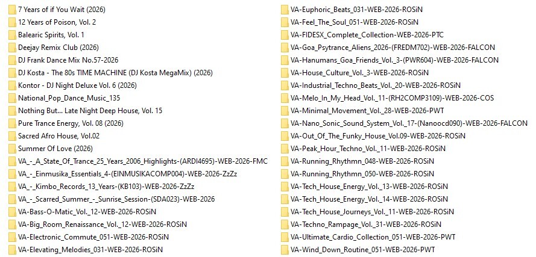This screenshot has width=536, height=257.
Task: Select the 'National_Pop_Dance_Music_135' folder name
Action: coord(69,98)
